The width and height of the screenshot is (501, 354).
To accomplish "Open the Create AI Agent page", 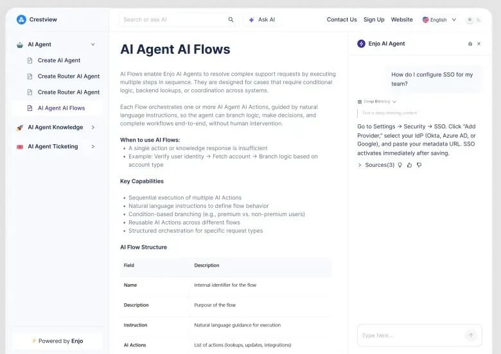I will pos(59,60).
